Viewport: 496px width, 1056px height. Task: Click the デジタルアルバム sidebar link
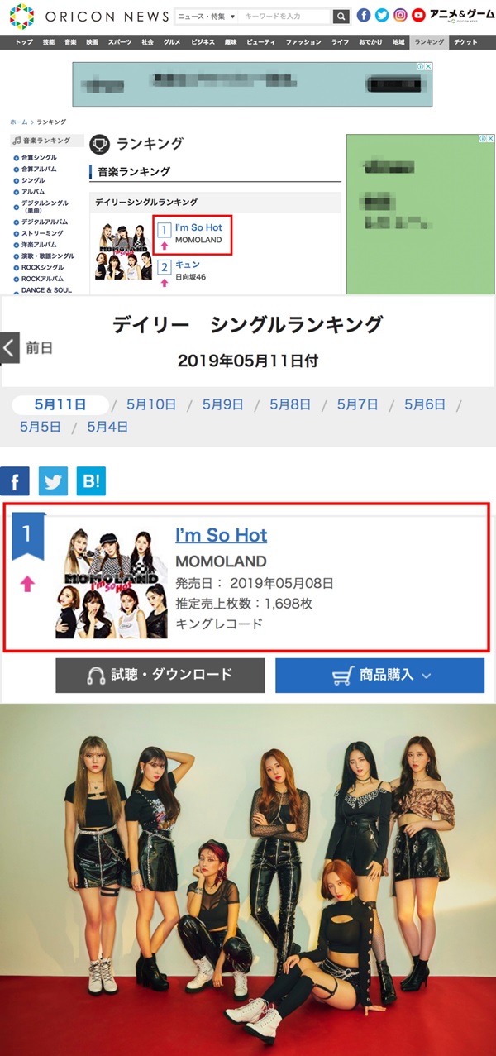coord(45,222)
